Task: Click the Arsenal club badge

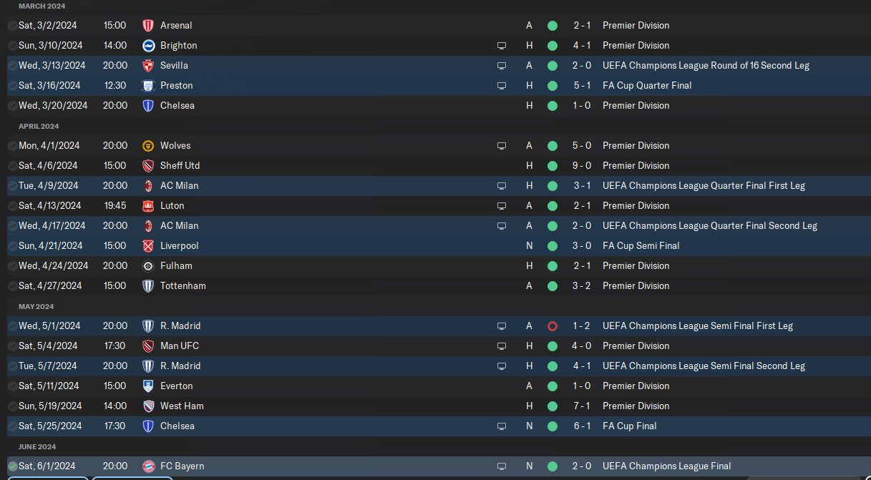Action: tap(148, 25)
